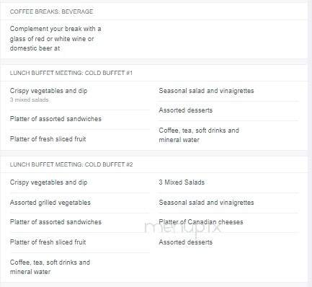
Task: Select Coffee, tea, soft drinks in Buffet #2
Action: [x=50, y=267]
